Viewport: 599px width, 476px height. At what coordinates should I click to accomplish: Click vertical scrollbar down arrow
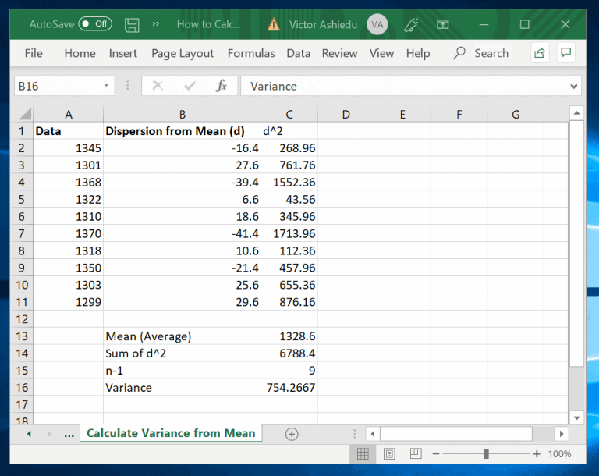(576, 418)
